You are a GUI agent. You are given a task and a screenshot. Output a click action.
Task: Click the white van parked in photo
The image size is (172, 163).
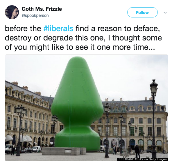(37, 149)
